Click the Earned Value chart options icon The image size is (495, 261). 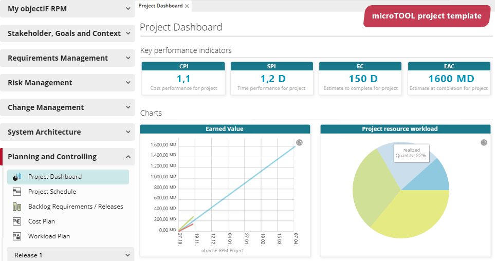pos(300,142)
